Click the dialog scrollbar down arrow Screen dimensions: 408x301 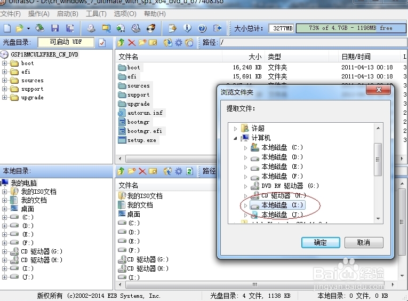point(378,218)
